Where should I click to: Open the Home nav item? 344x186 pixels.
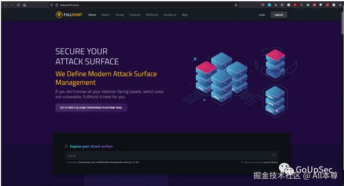(92, 15)
